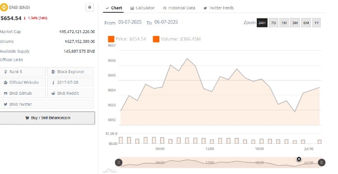Click the Available Supply 145,887,575 BNB
338x174 pixels.
point(79,51)
